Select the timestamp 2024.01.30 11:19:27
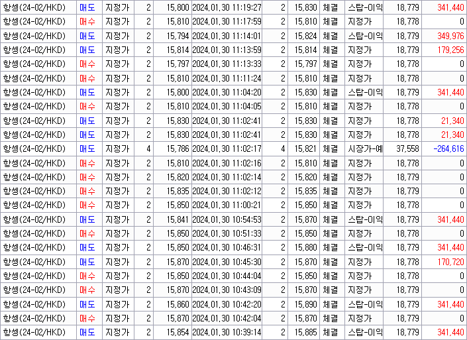 pos(227,7)
